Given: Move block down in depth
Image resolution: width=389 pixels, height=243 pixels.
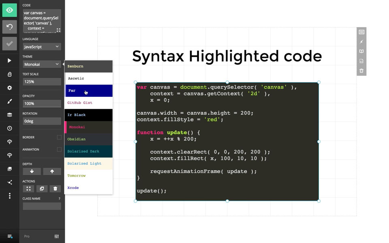Looking at the screenshot, I should click(32, 171).
